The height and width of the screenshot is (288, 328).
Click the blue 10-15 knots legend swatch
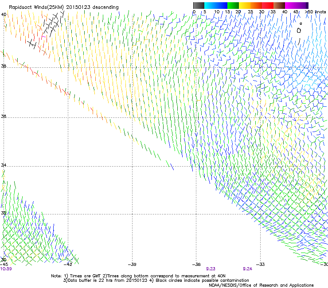click(222, 5)
